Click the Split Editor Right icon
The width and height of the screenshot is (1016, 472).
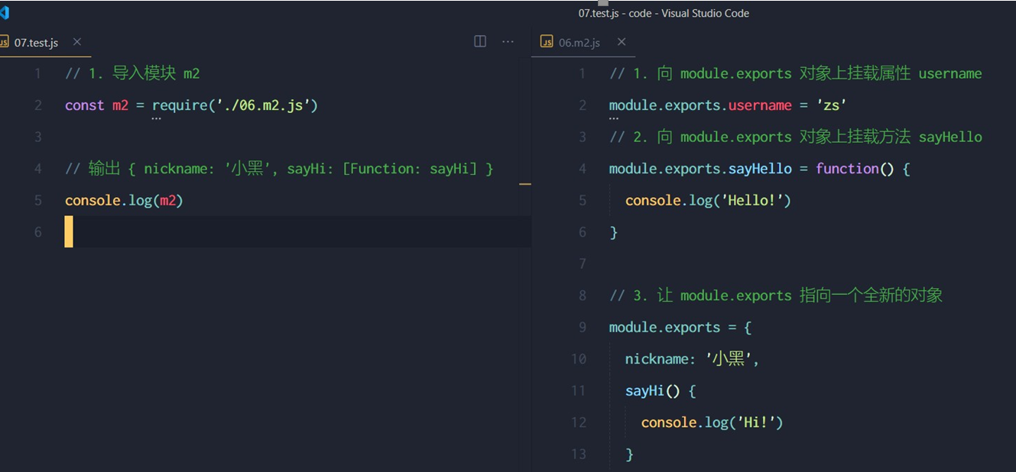[x=480, y=42]
